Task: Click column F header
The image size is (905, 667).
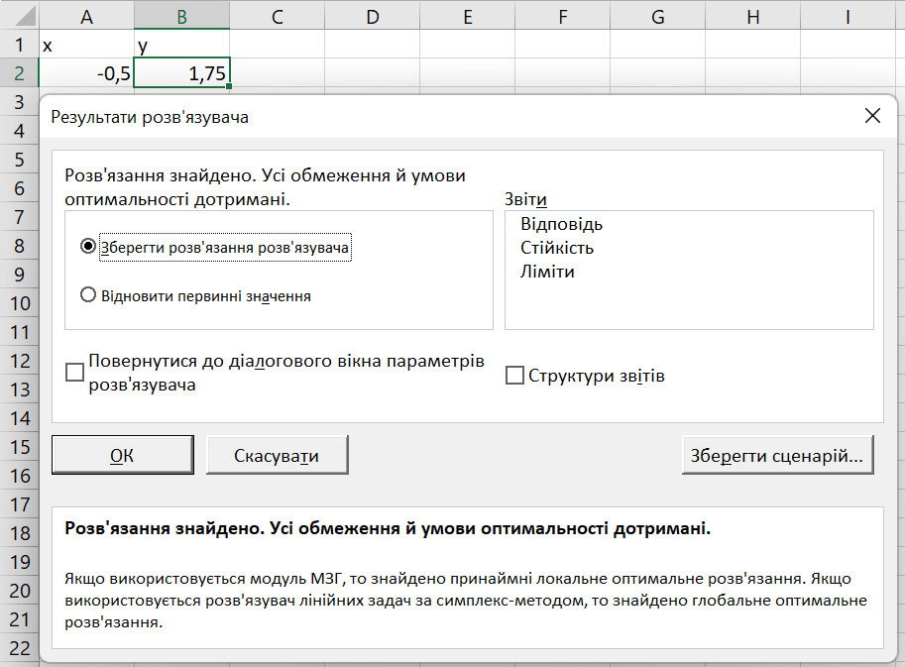Action: click(x=562, y=15)
